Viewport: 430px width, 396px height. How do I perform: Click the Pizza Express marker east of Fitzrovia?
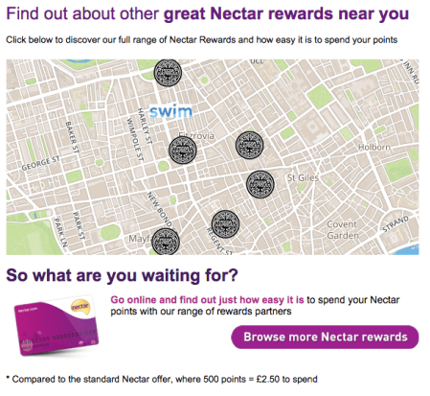250,145
